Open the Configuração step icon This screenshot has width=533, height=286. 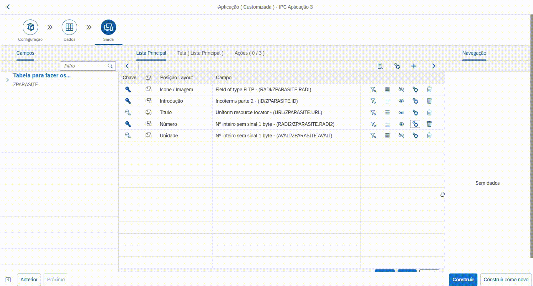click(30, 27)
